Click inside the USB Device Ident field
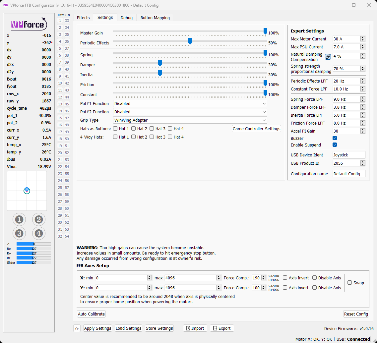Image resolution: width=377 pixels, height=343 pixels. 349,154
